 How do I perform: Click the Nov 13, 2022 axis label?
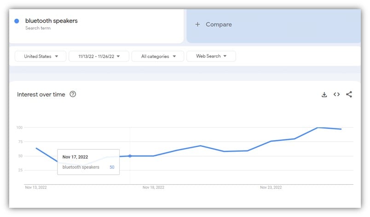pos(36,188)
